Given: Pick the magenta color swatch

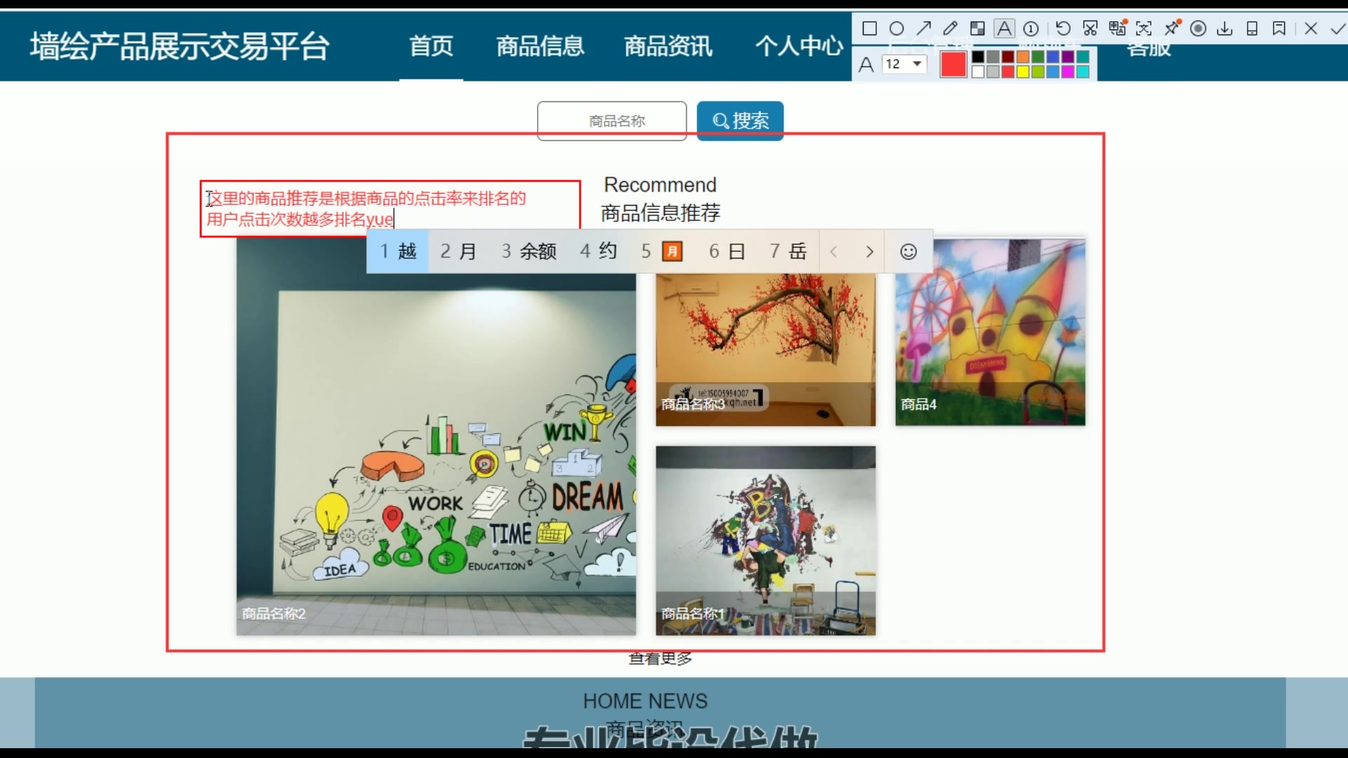Looking at the screenshot, I should pyautogui.click(x=1068, y=72).
